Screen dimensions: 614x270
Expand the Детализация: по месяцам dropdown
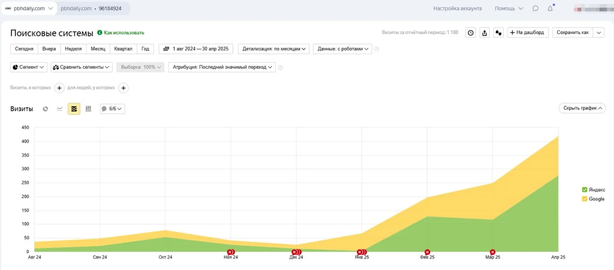(274, 49)
